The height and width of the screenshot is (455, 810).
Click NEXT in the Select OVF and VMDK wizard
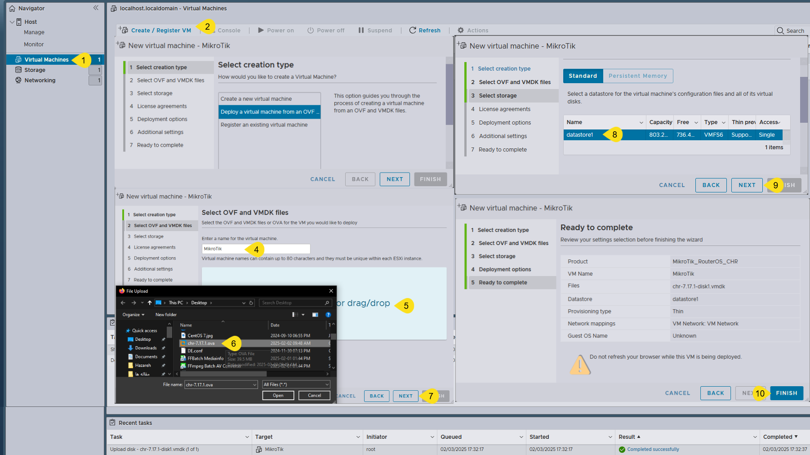click(x=405, y=396)
